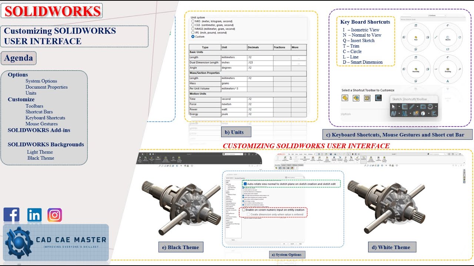Open Angle unit cell showing degrees
This screenshot has height=266, width=474.
tap(234, 68)
